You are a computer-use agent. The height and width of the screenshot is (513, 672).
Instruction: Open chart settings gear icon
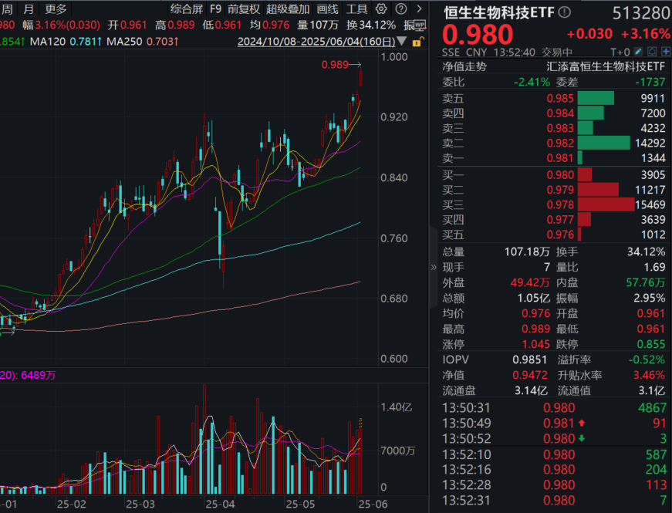click(x=381, y=8)
